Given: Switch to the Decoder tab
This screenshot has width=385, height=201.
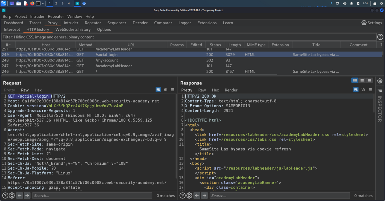Looking at the screenshot, I should coord(140,23).
